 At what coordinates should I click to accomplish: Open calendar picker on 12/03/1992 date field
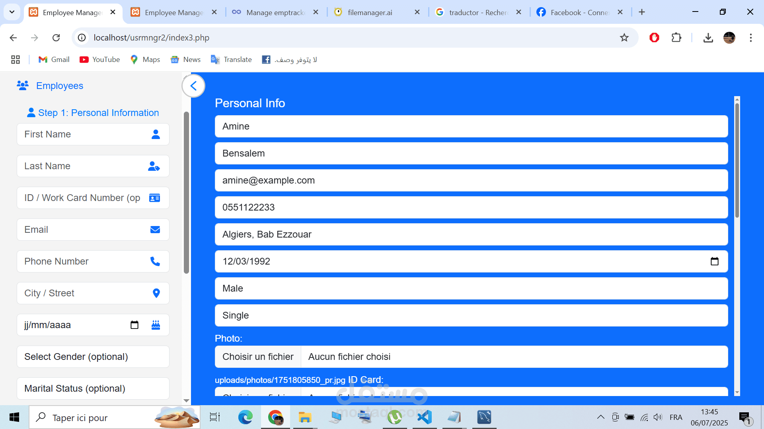[x=714, y=261]
